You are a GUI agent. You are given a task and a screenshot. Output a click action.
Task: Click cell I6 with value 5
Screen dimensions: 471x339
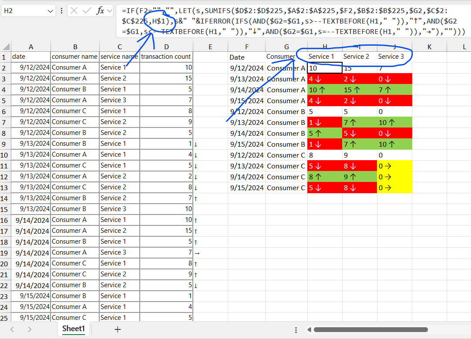pyautogui.click(x=360, y=112)
